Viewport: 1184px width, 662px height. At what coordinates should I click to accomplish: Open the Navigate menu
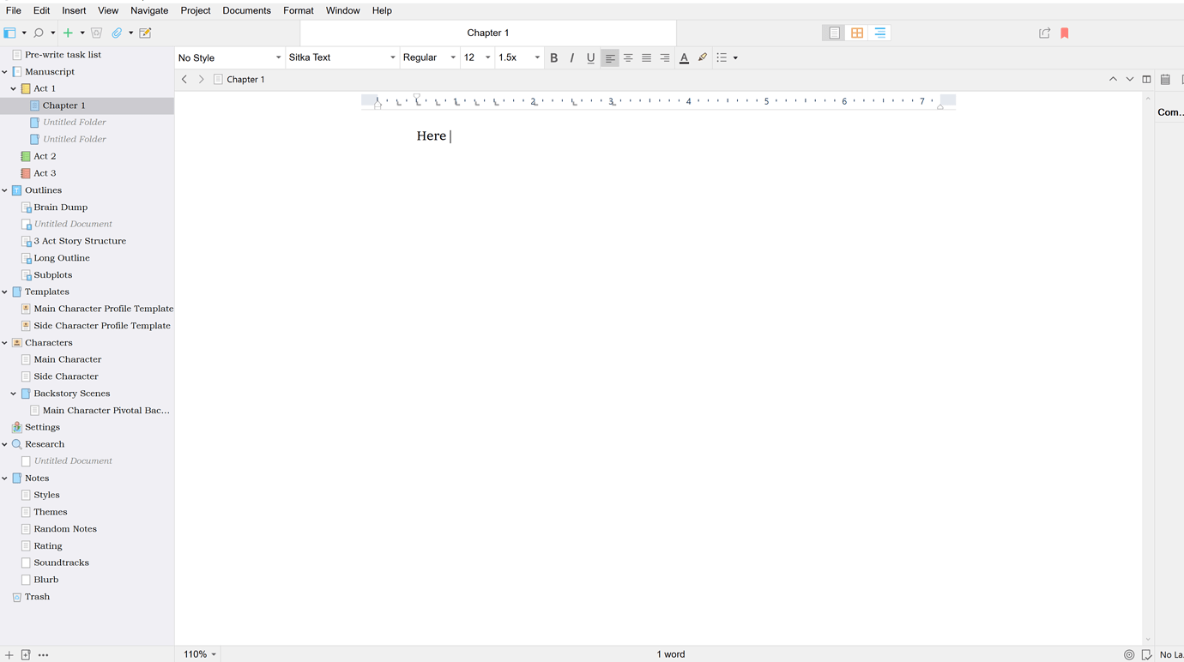click(149, 10)
